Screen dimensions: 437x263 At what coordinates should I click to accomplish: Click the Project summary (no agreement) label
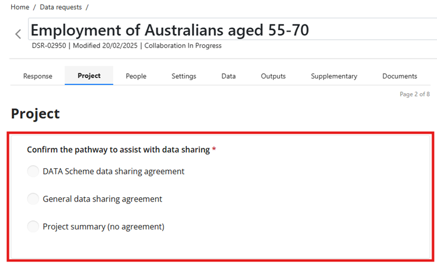tap(103, 227)
